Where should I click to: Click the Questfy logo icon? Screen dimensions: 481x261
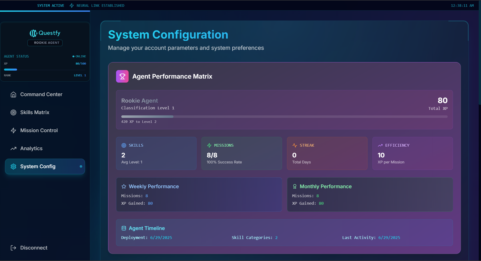(x=33, y=33)
